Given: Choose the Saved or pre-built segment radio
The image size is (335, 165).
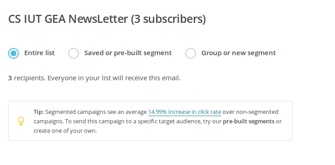Looking at the screenshot, I should point(74,53).
